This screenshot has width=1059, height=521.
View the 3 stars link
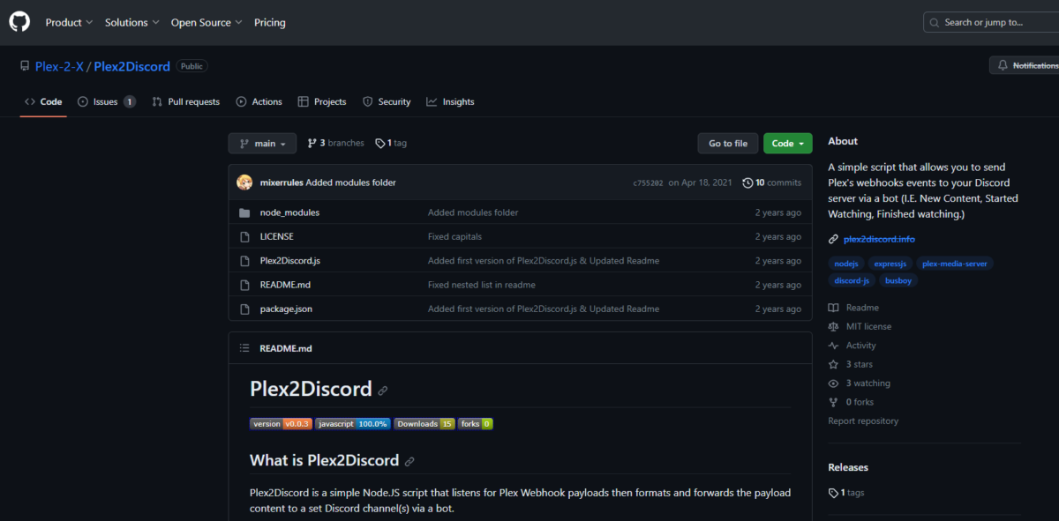[x=851, y=364]
